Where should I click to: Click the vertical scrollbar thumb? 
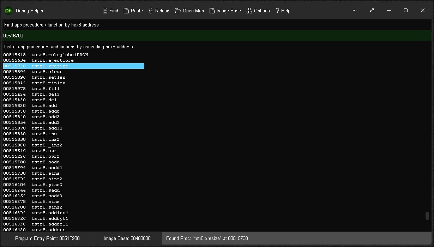[427, 215]
